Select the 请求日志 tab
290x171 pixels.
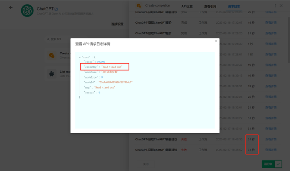234,6
